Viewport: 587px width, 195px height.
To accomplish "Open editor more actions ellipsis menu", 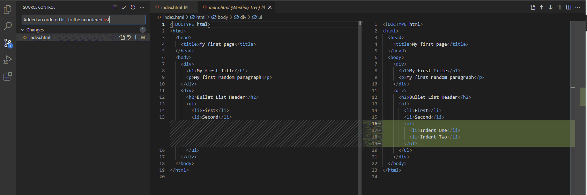I will [x=578, y=7].
